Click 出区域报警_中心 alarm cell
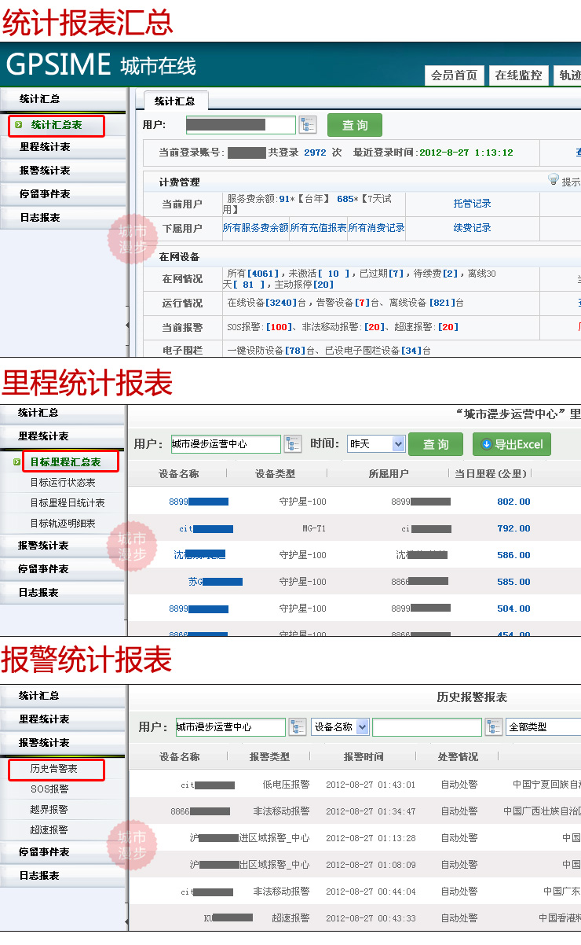Screen dimensions: 581x945 275,865
